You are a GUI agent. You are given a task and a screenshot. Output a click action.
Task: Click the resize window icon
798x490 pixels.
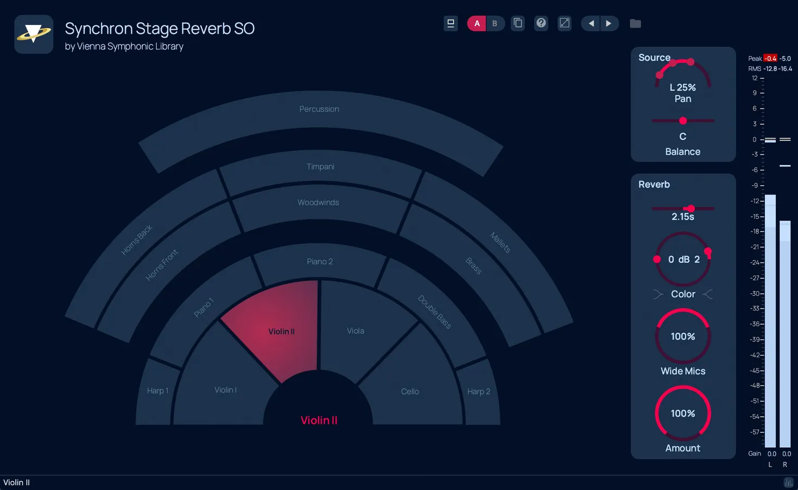pos(565,23)
